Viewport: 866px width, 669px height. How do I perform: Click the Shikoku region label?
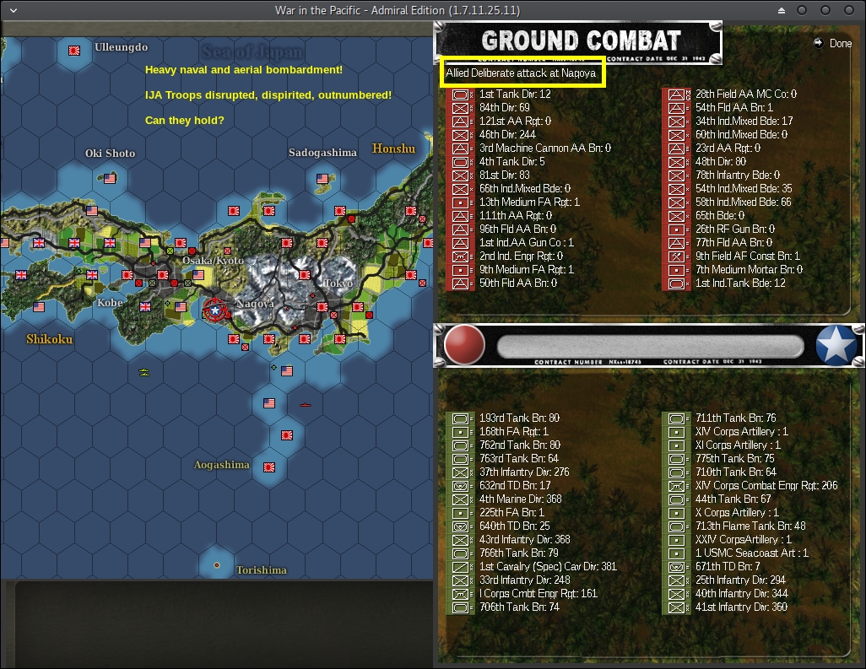pyautogui.click(x=49, y=339)
